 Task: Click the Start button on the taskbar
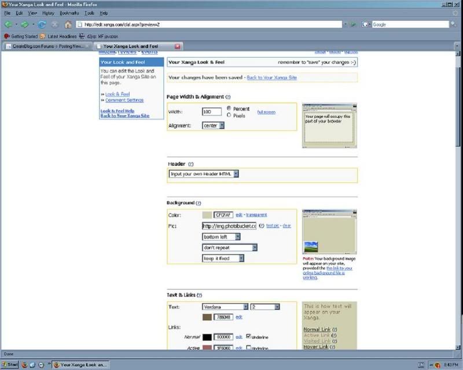coord(10,365)
